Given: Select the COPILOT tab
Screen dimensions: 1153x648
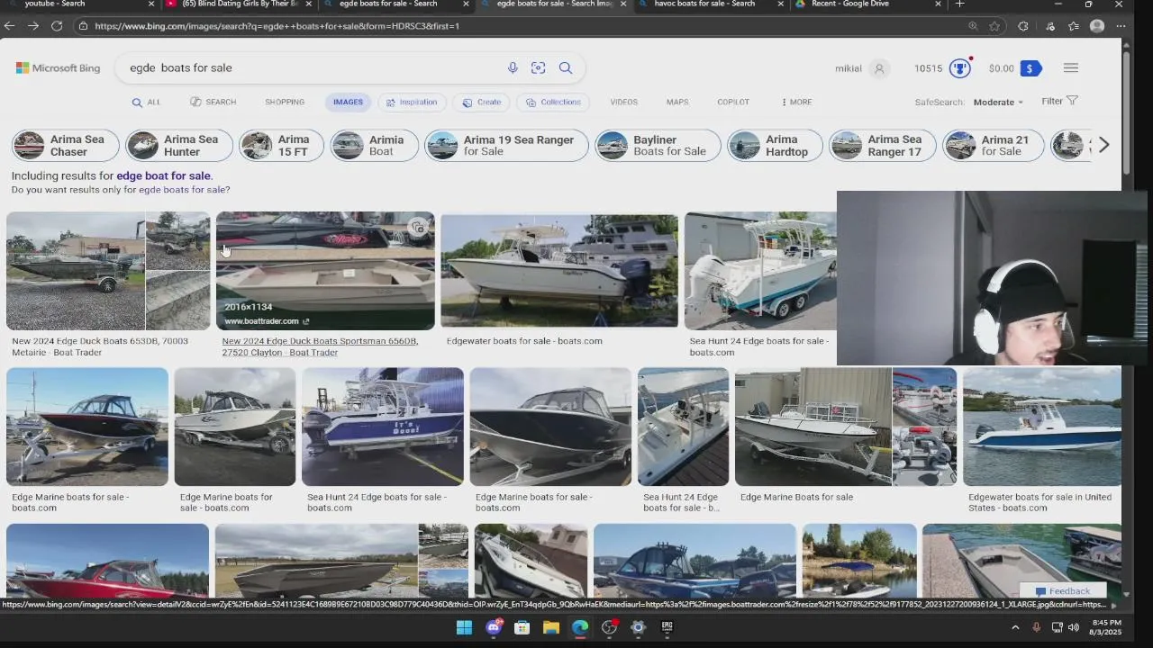Looking at the screenshot, I should (x=733, y=102).
